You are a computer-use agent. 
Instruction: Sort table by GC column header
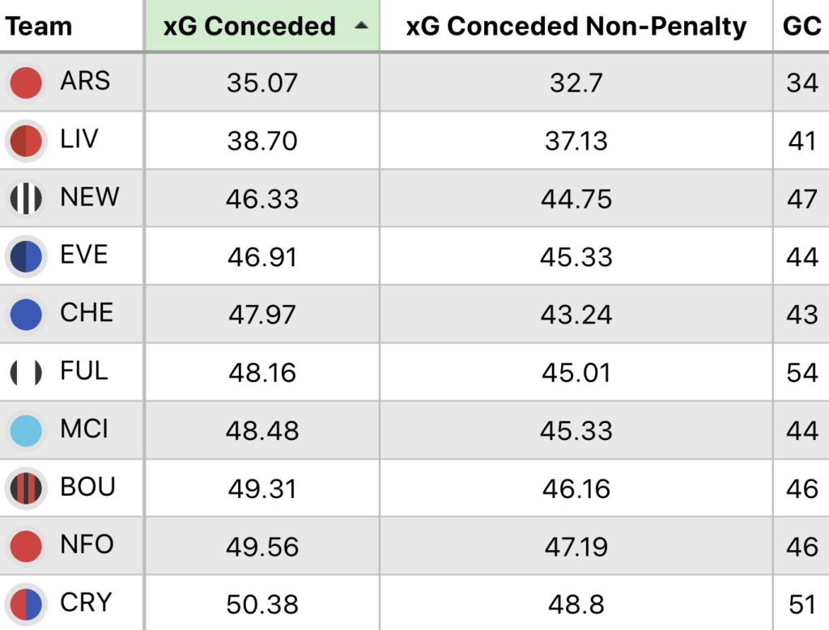point(801,26)
